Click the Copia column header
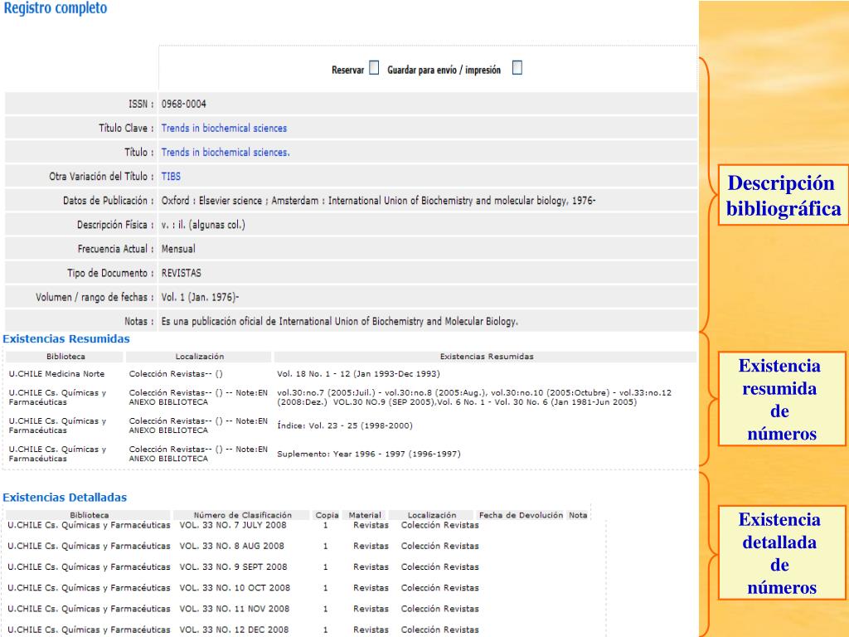This screenshot has width=849, height=637. point(327,515)
